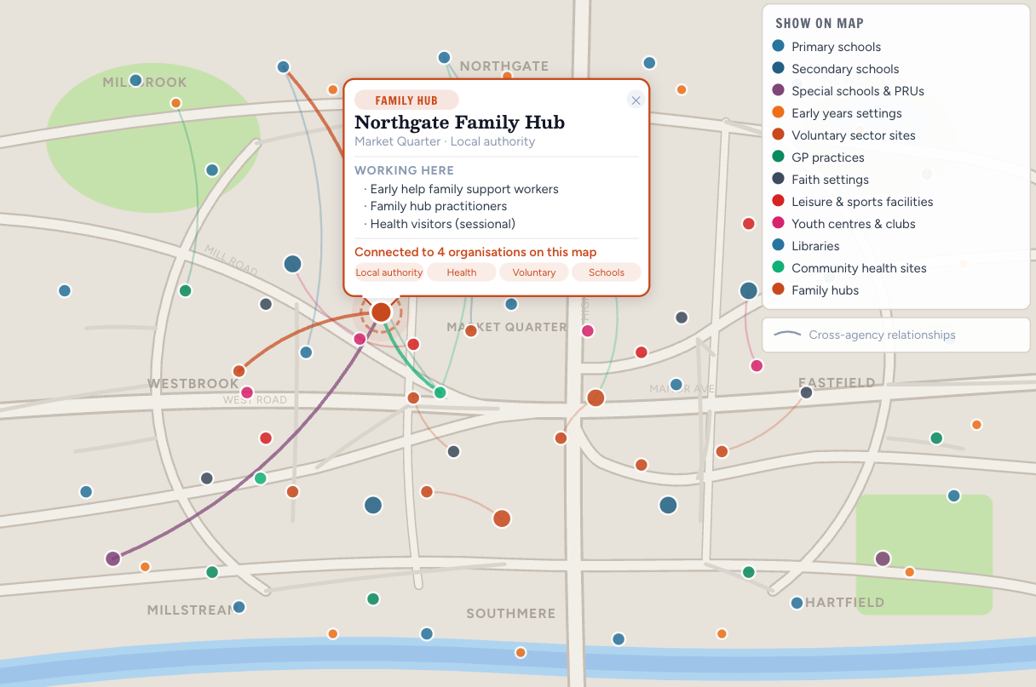This screenshot has width=1036, height=687.
Task: Click 'Market Quarter · Local authority' subtitle
Action: click(445, 142)
